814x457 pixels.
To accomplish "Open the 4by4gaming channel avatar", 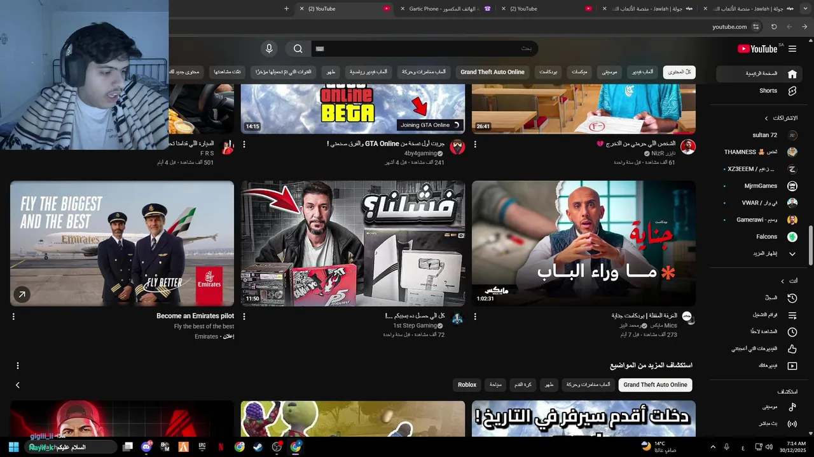I will (457, 147).
